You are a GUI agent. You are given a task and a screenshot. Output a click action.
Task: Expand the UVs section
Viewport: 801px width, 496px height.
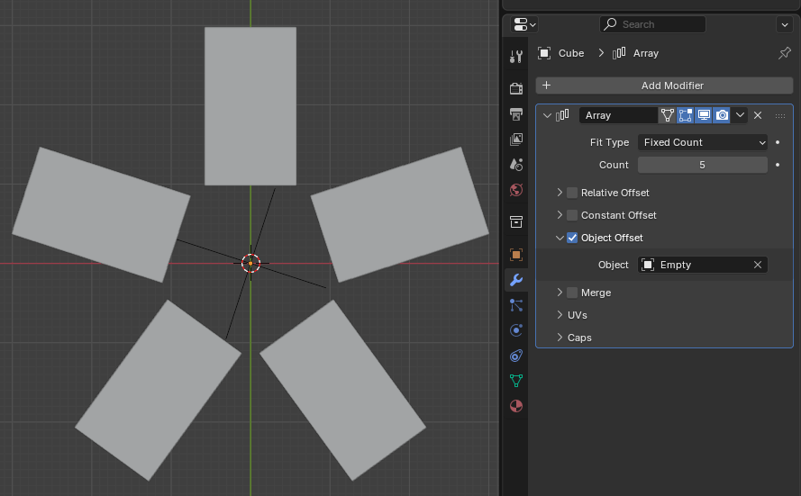577,315
